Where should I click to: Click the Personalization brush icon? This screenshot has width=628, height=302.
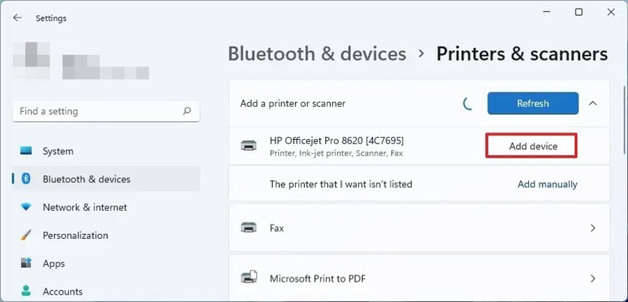click(x=27, y=235)
